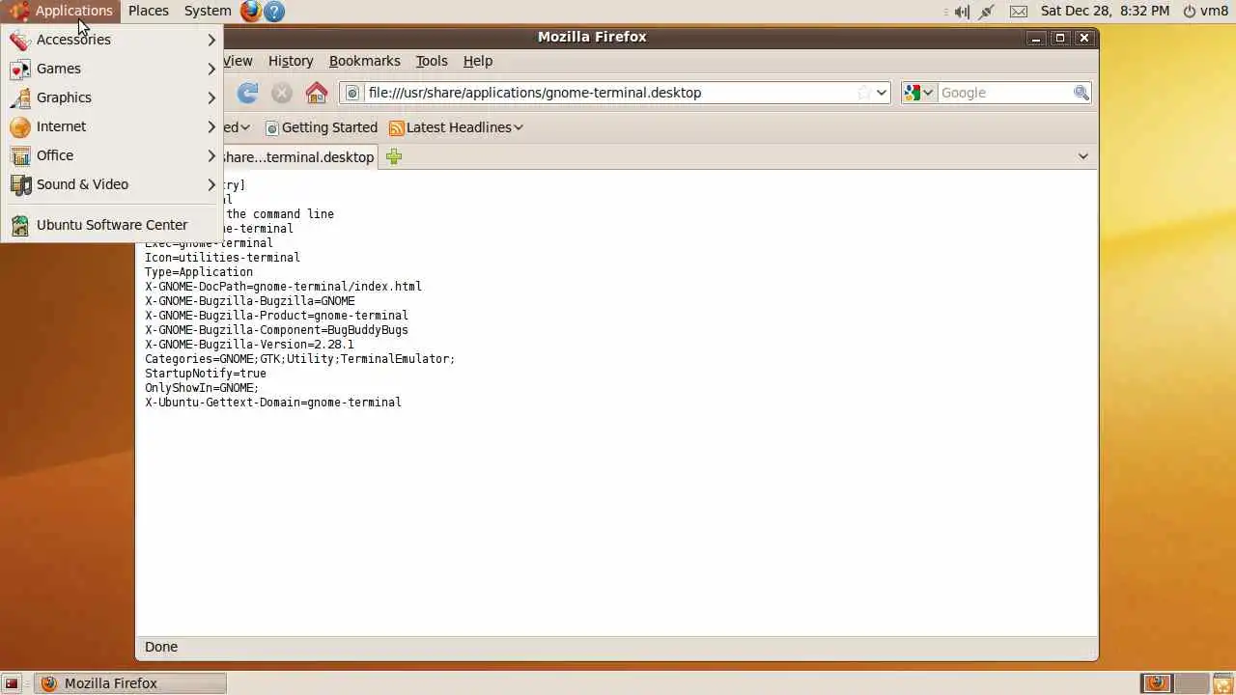Open the Getting Started bookmark
This screenshot has height=695, width=1236.
321,127
